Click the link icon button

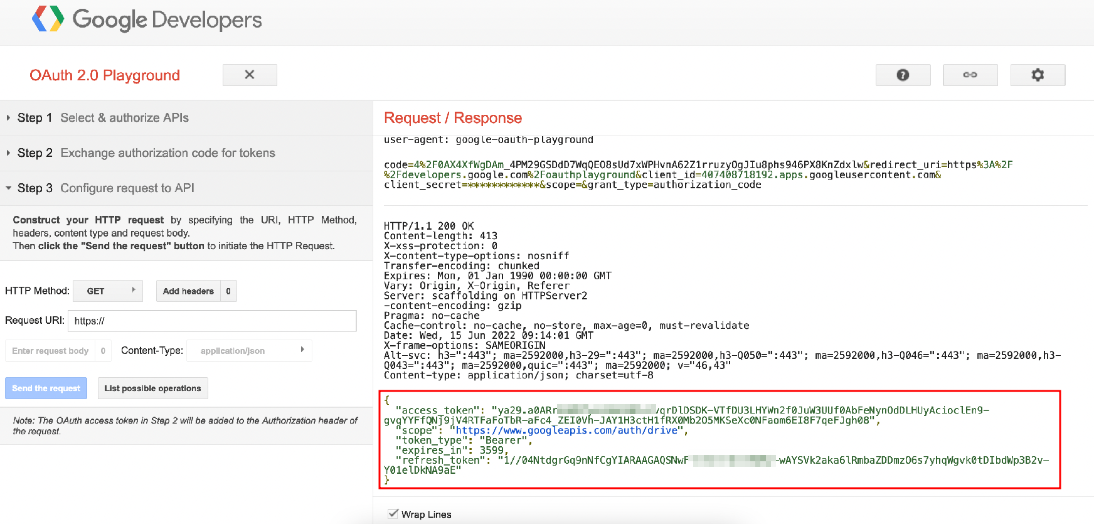coord(970,75)
